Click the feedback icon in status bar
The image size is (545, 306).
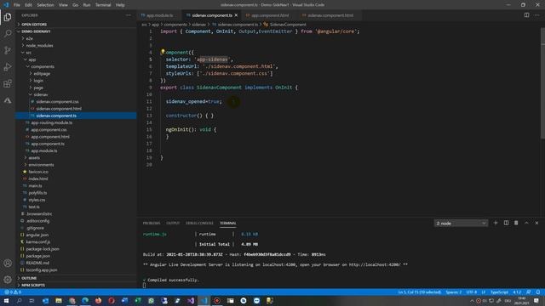[x=529, y=292]
